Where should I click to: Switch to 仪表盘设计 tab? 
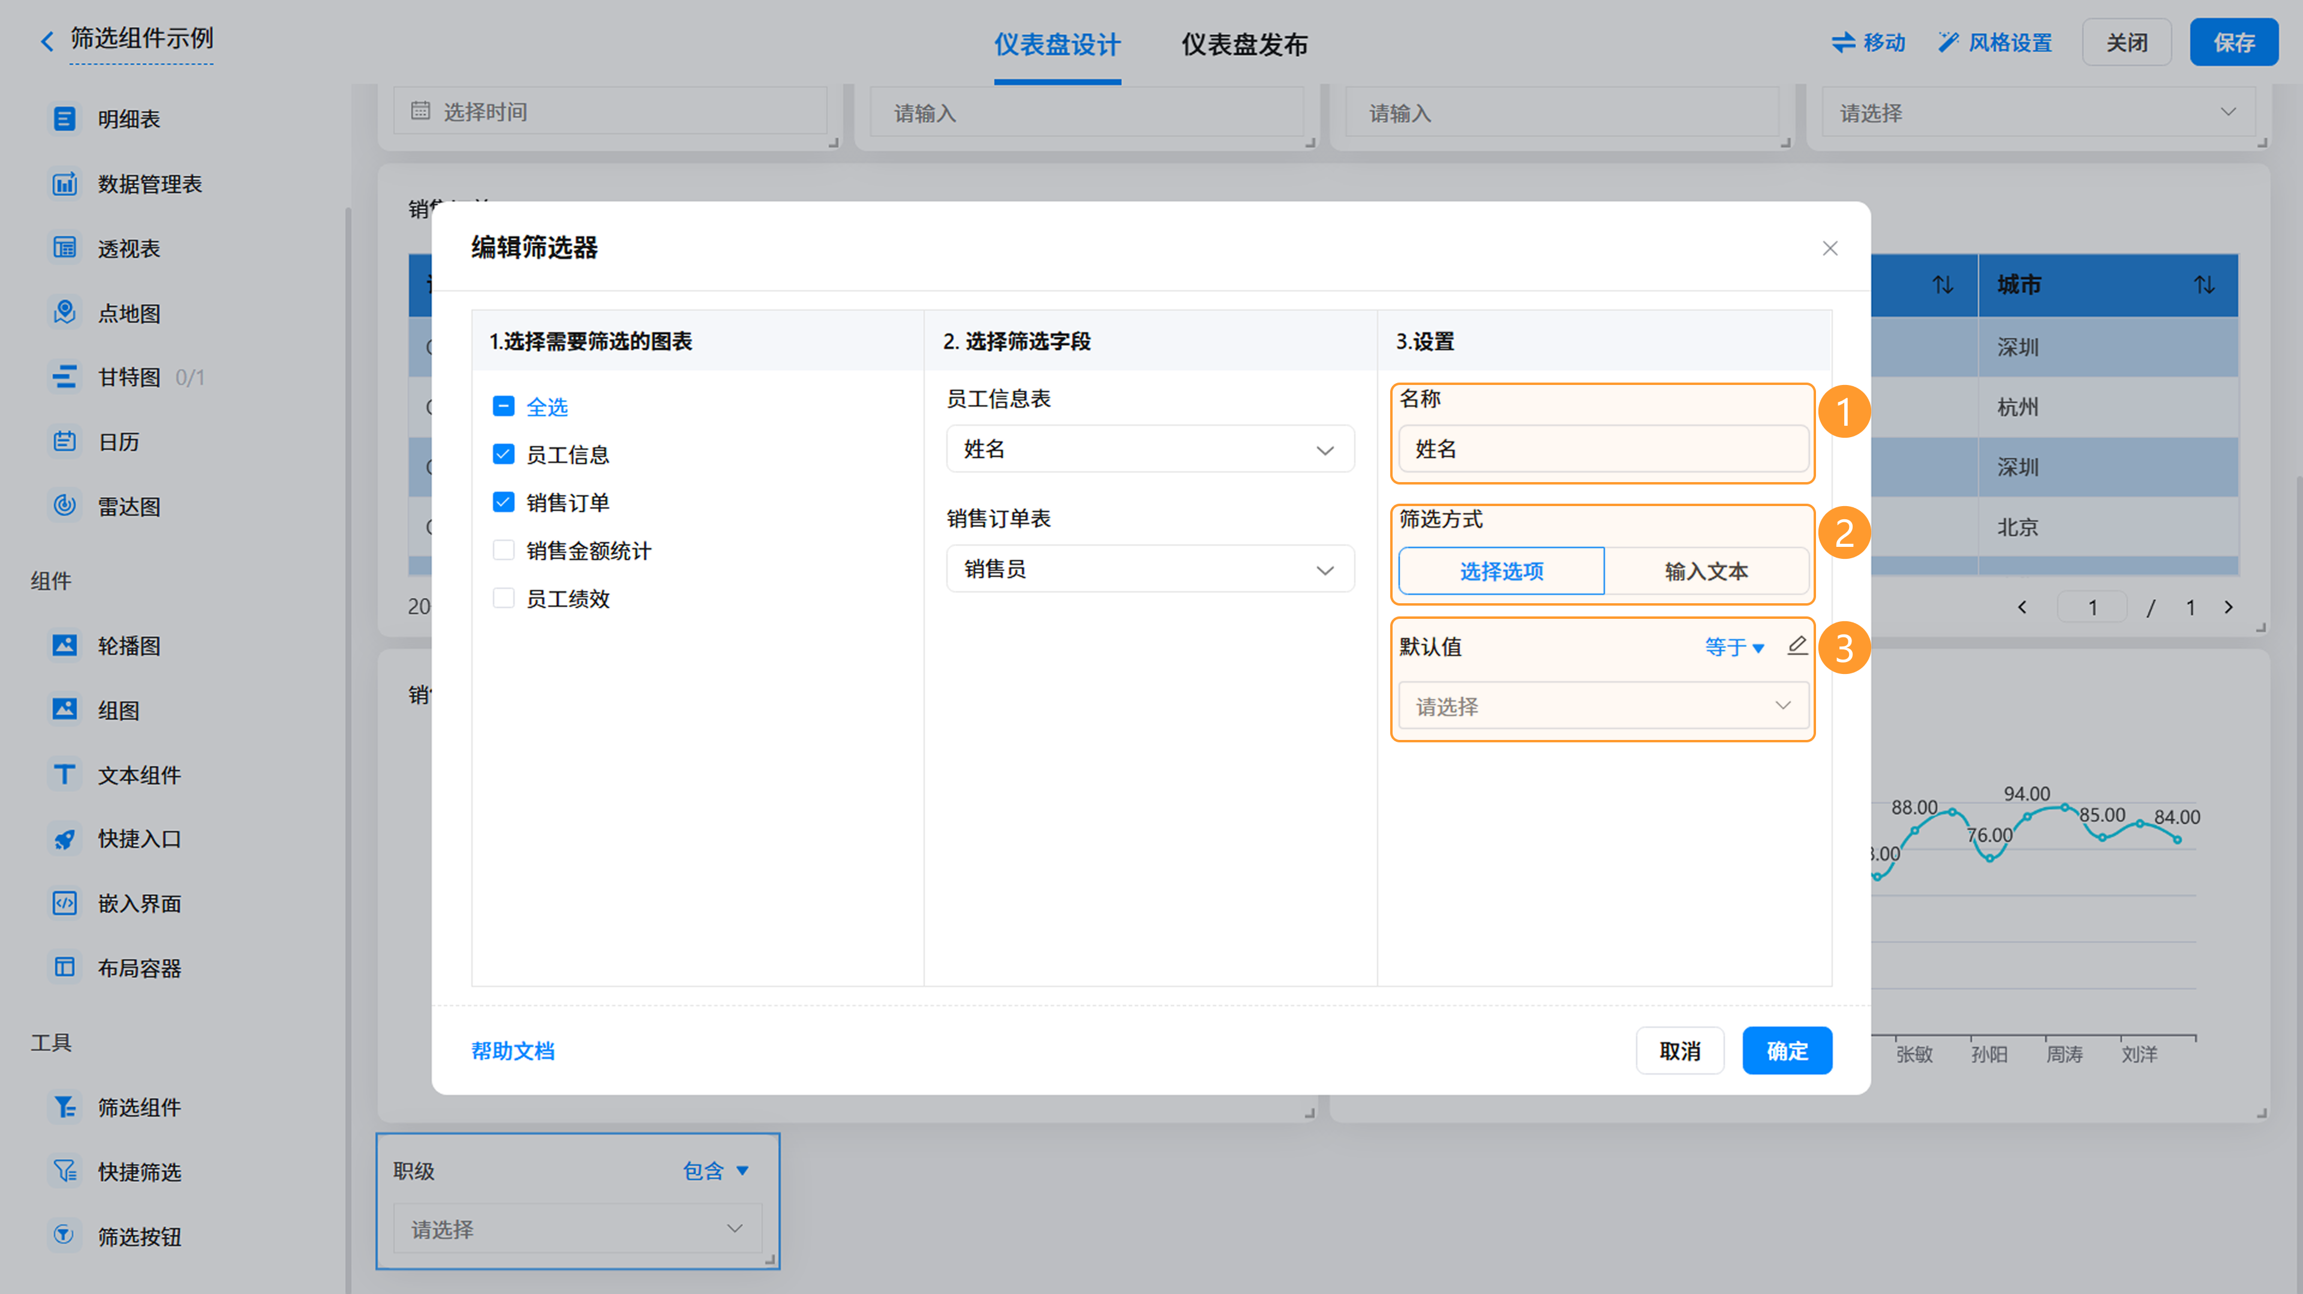click(1057, 44)
